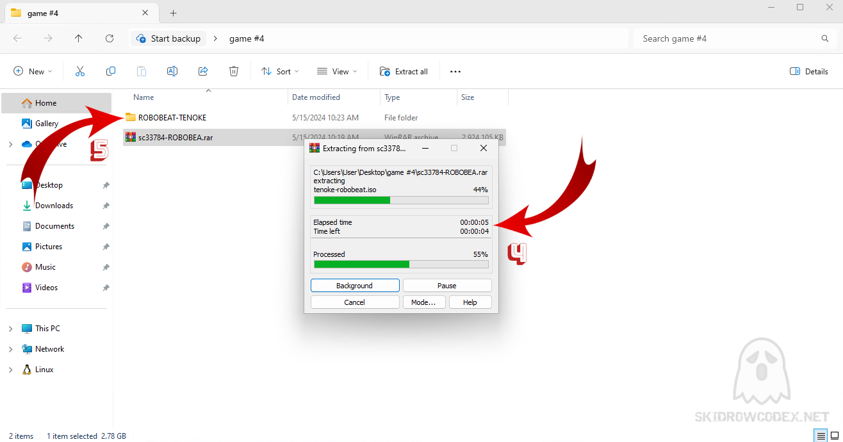843x442 pixels.
Task: Expand the This PC tree node
Action: [10, 329]
